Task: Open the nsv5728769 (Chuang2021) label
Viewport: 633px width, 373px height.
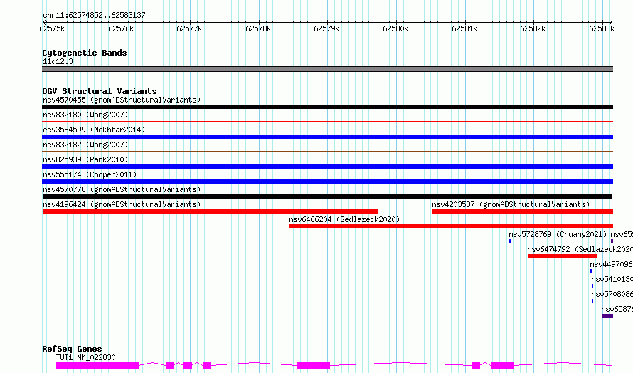Action: [558, 234]
